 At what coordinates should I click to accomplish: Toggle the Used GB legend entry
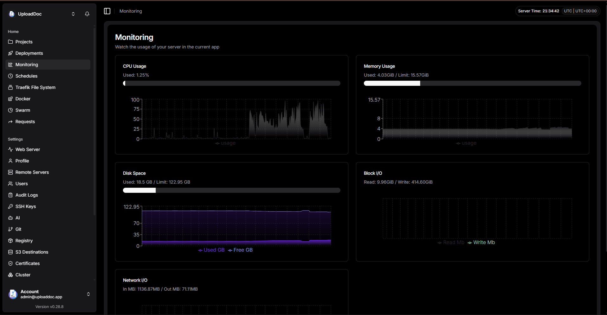coord(211,250)
